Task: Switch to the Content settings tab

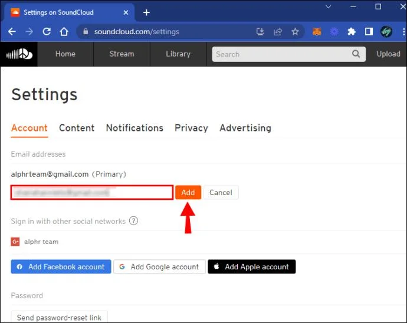Action: pyautogui.click(x=77, y=128)
